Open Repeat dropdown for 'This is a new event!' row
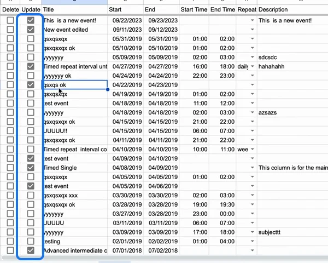 point(253,20)
